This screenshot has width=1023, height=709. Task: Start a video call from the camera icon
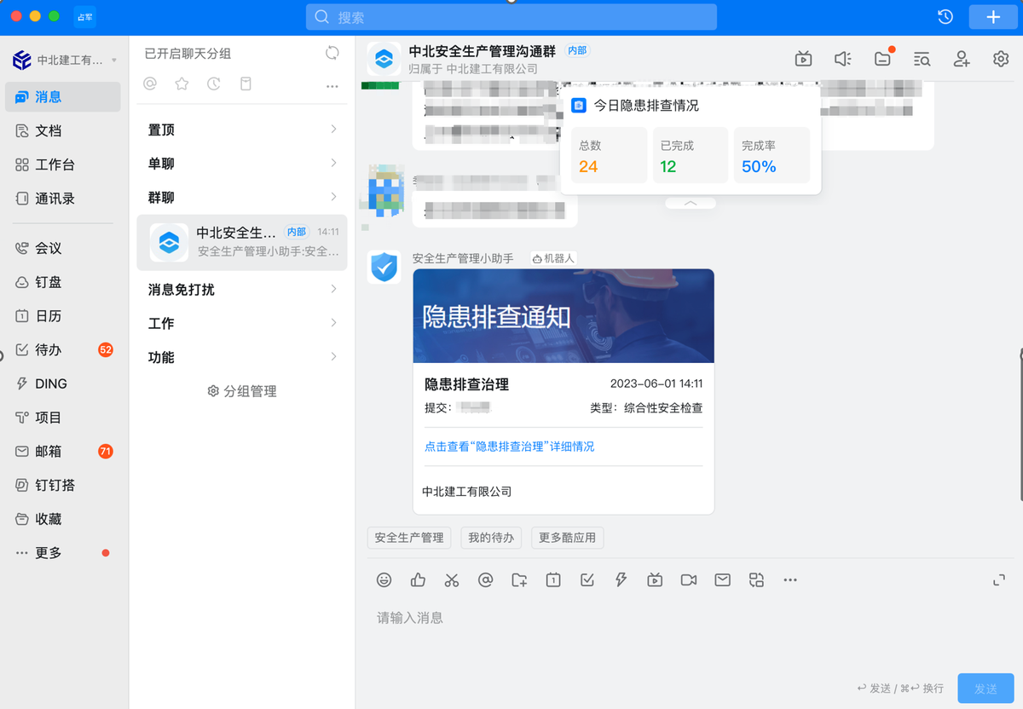tap(688, 580)
